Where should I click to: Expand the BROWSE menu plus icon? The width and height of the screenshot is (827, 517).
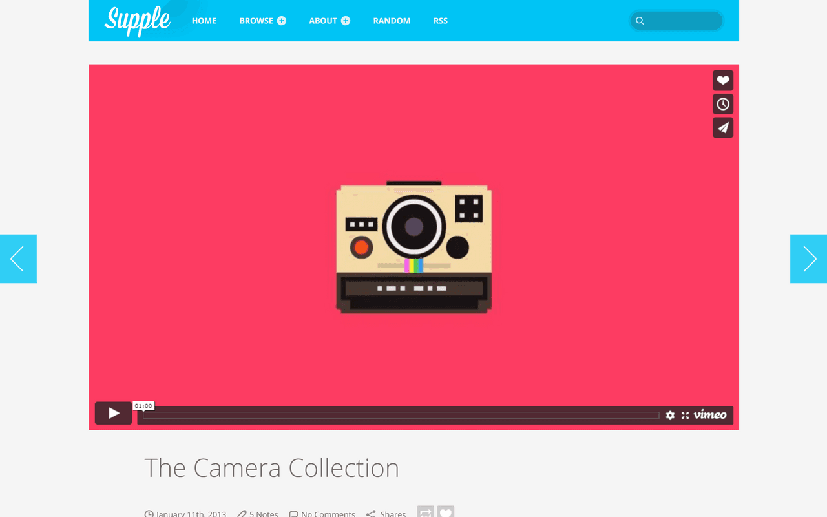tap(282, 21)
